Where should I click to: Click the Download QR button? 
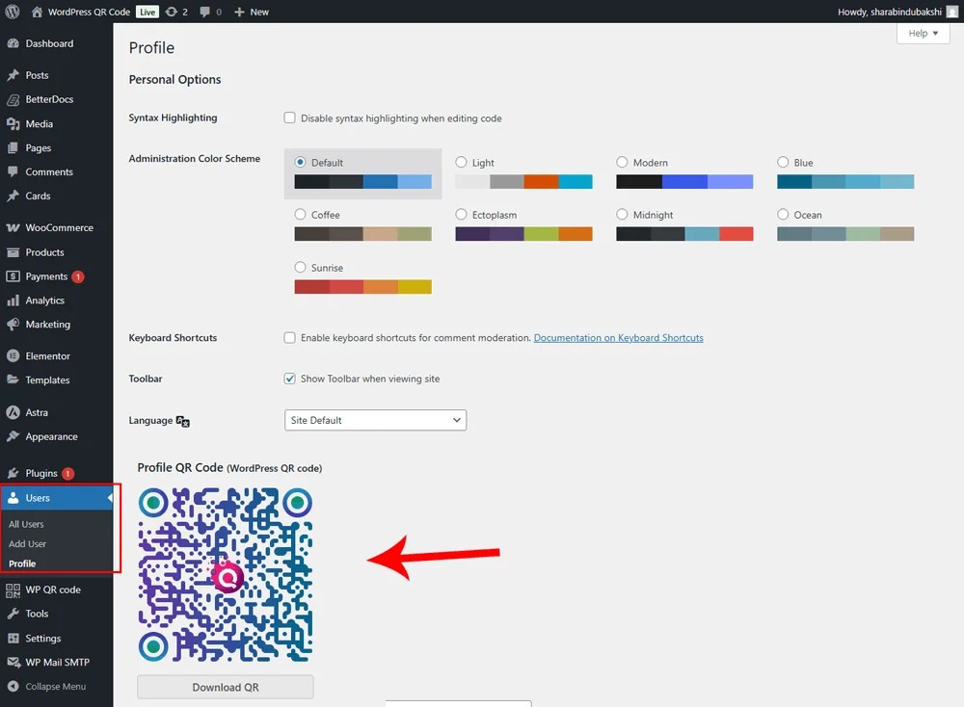[225, 688]
